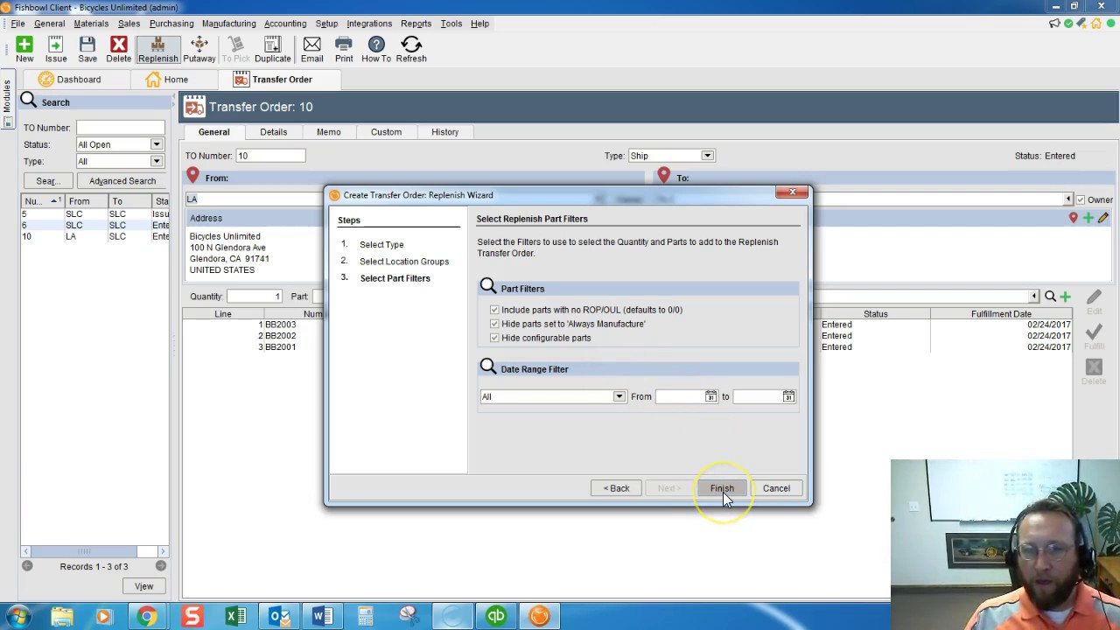Click the Advanced Search button

122,181
